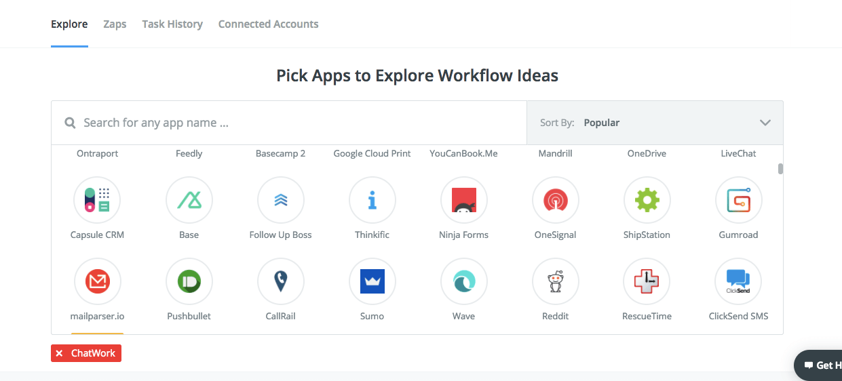Open the Sort By Popular dropdown
Image resolution: width=842 pixels, height=381 pixels.
pos(655,123)
